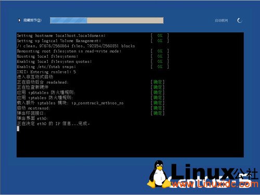Click 确定 status of ip6tables row

(158, 93)
